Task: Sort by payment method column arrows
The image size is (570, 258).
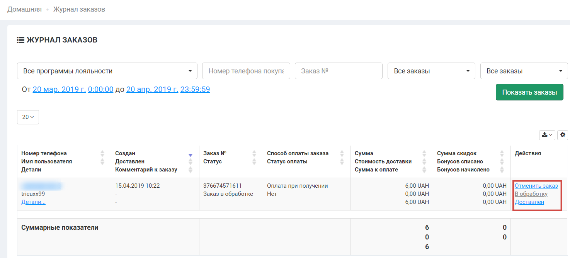Action: 342,153
